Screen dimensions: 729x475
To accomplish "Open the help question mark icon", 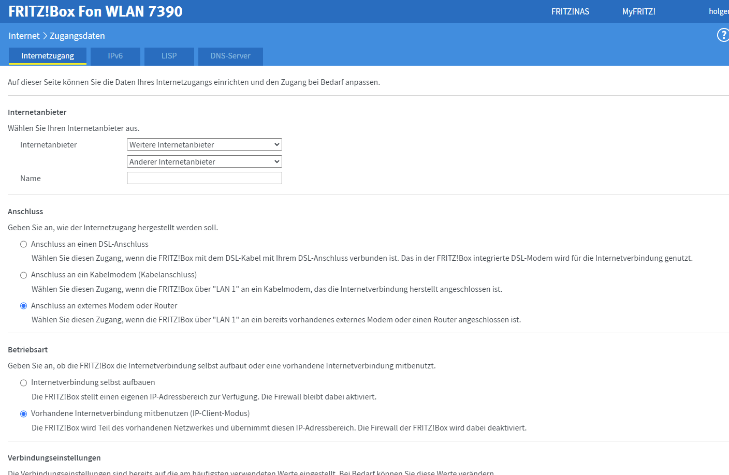I will (723, 35).
